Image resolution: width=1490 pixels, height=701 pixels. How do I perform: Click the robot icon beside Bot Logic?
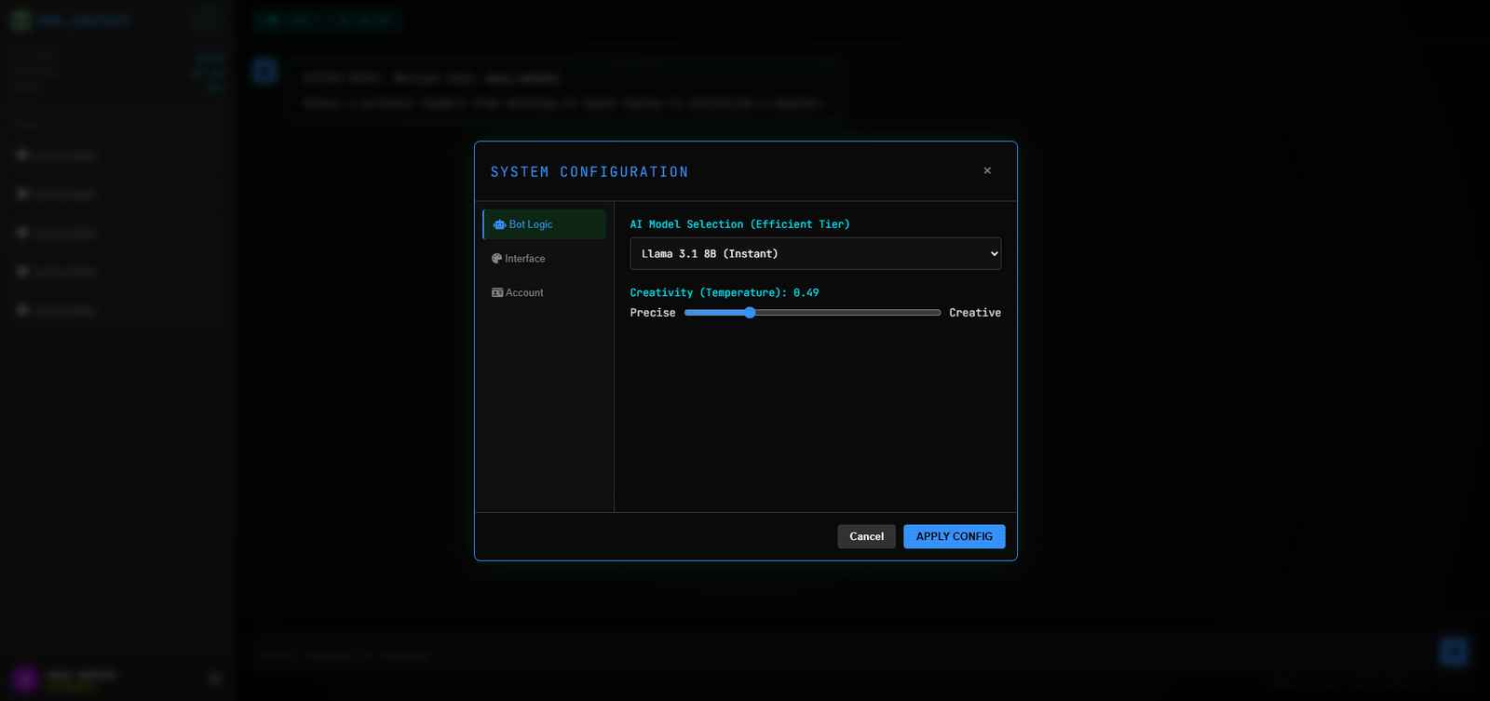(499, 224)
